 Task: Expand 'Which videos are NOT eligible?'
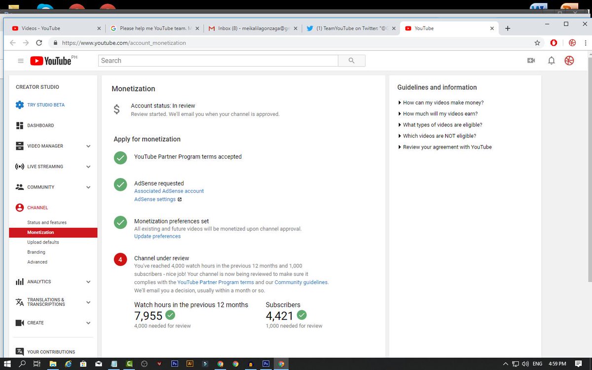click(x=437, y=136)
